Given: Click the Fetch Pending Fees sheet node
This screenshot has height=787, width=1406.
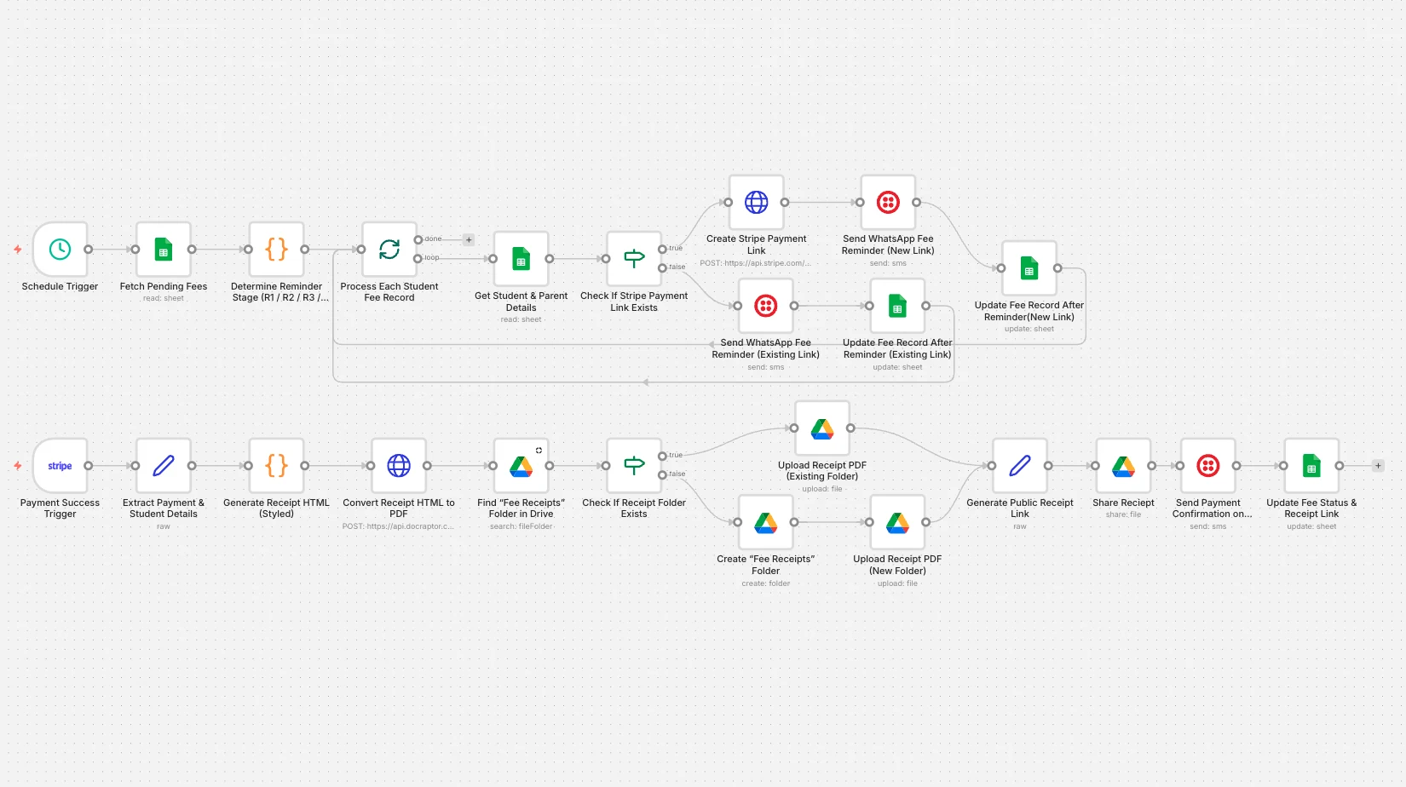Looking at the screenshot, I should (164, 250).
